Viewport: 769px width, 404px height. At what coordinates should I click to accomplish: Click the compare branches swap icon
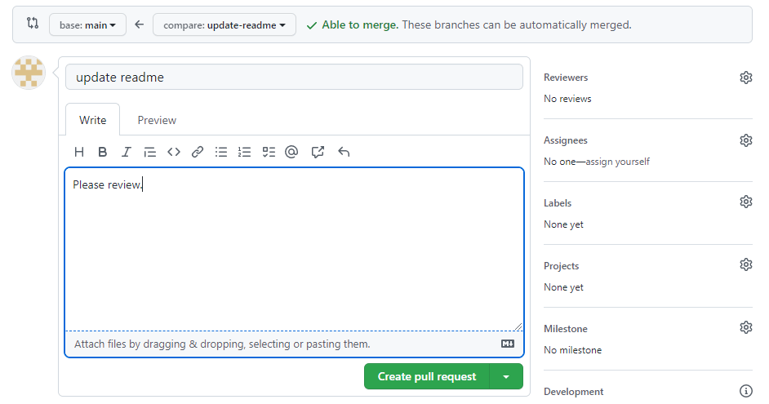click(33, 23)
